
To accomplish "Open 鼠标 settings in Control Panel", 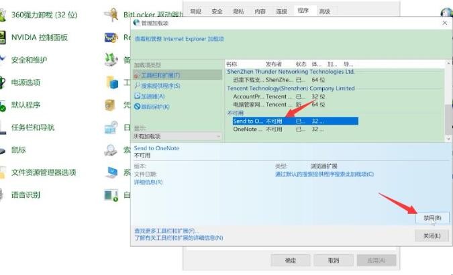I will tap(19, 150).
